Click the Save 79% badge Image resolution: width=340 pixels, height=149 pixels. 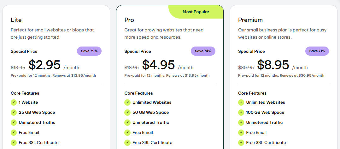point(89,51)
